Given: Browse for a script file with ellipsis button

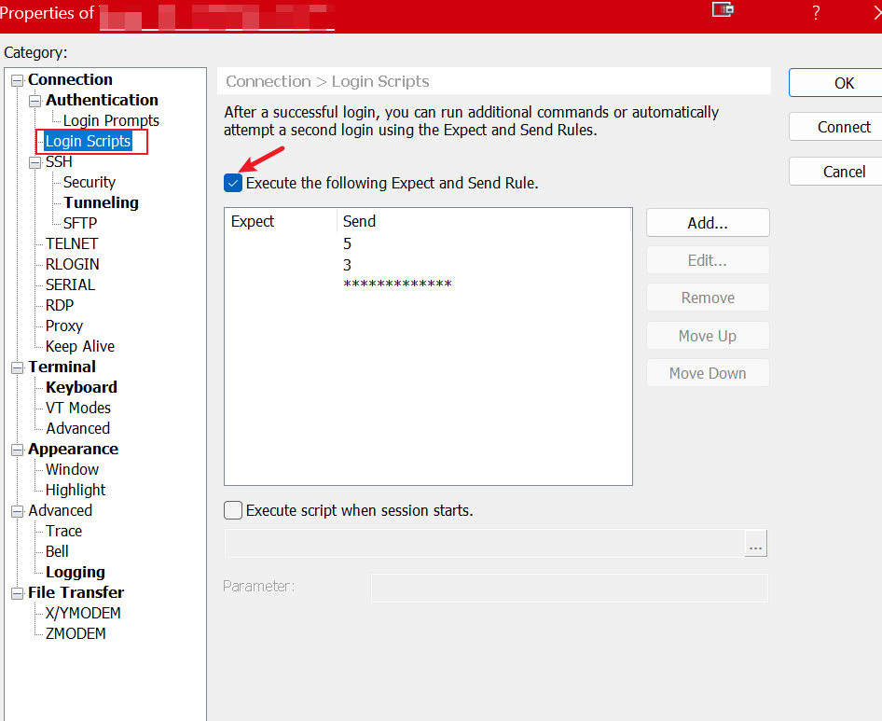Looking at the screenshot, I should coord(756,543).
